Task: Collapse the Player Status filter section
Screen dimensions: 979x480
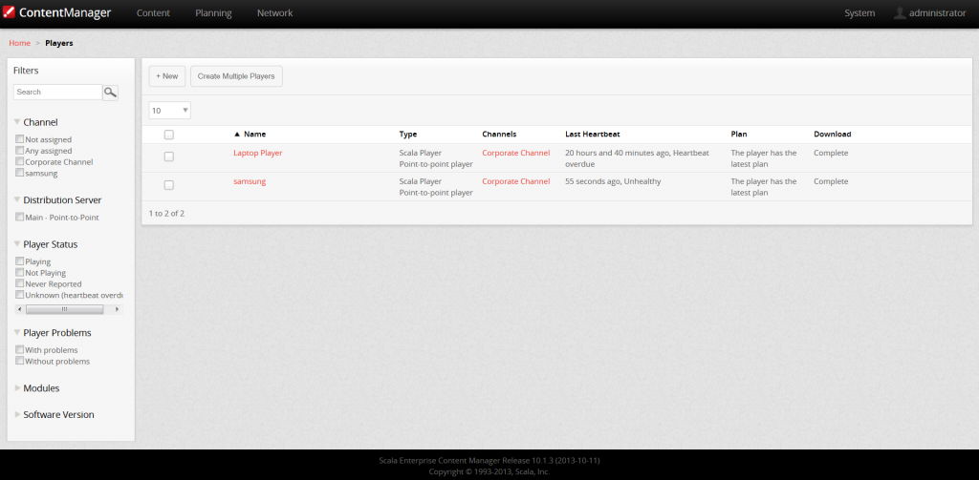Action: (17, 244)
